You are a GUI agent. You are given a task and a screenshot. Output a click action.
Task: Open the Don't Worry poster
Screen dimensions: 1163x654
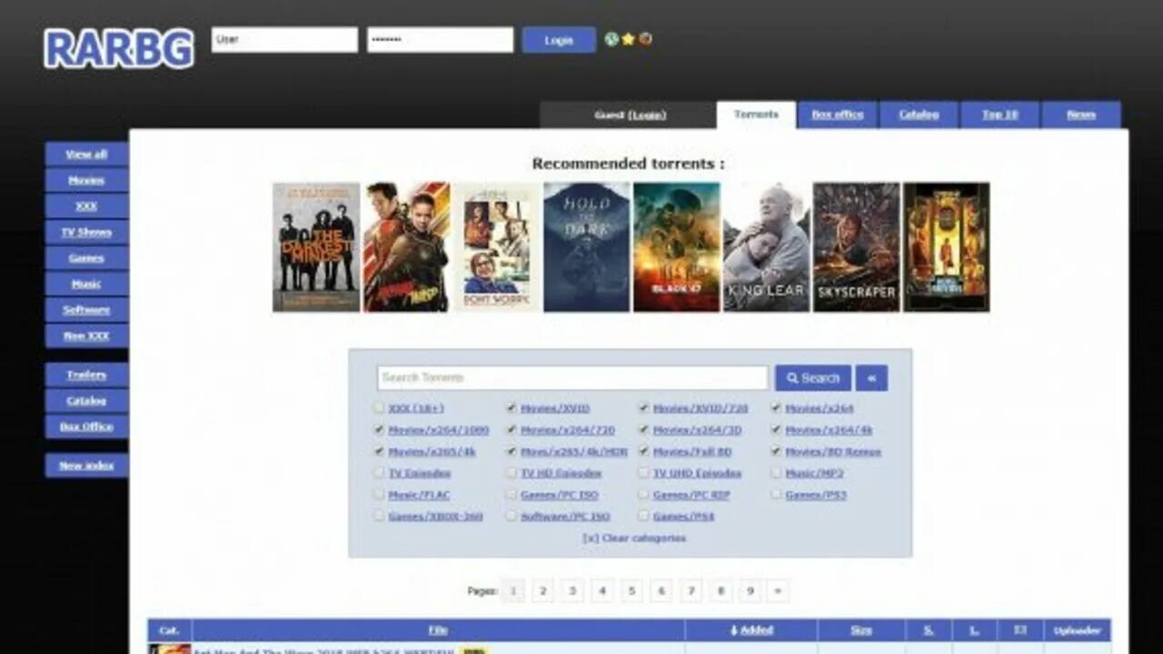[x=496, y=247]
